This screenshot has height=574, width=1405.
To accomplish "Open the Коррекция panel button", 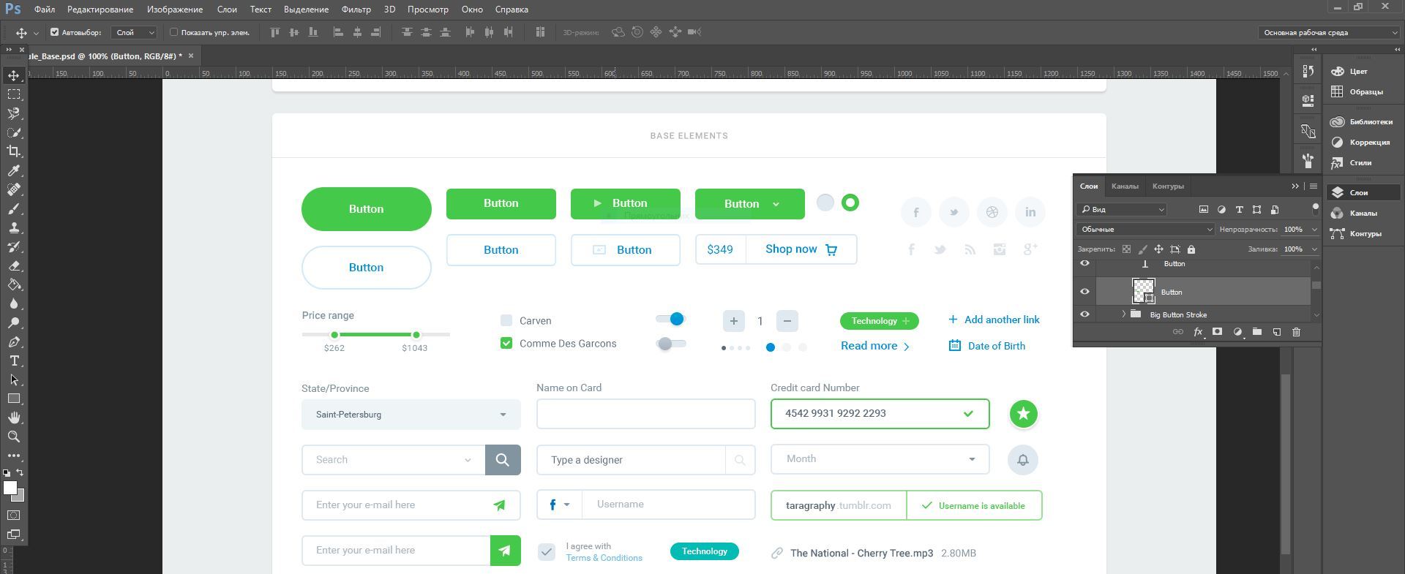I will click(1363, 142).
